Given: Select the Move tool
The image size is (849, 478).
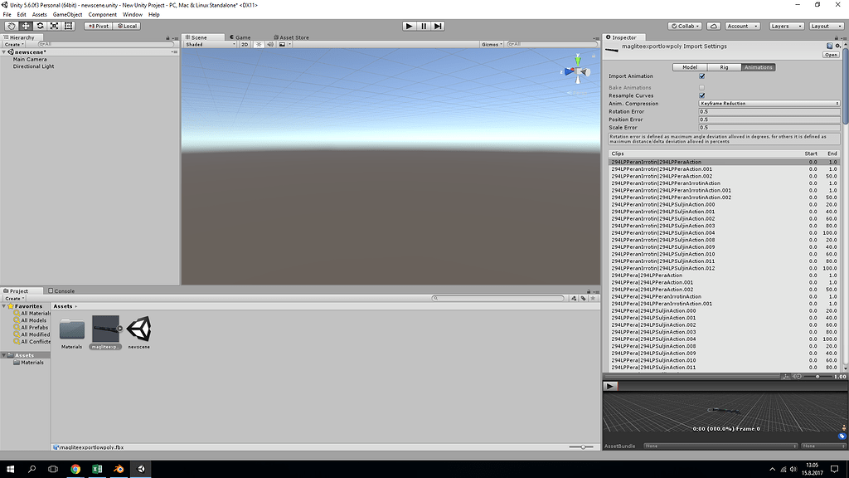Looking at the screenshot, I should pyautogui.click(x=27, y=26).
